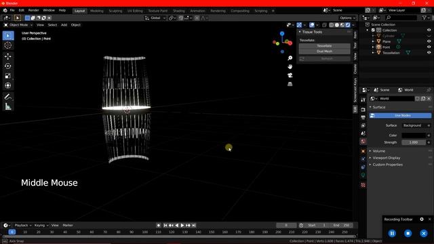This screenshot has width=434, height=244.
Task: Switch to rendered viewport shading
Action: (x=348, y=25)
